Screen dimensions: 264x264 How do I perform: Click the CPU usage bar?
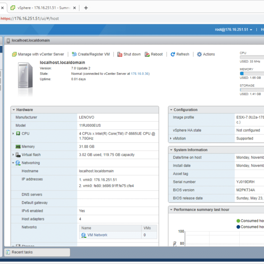252,57
